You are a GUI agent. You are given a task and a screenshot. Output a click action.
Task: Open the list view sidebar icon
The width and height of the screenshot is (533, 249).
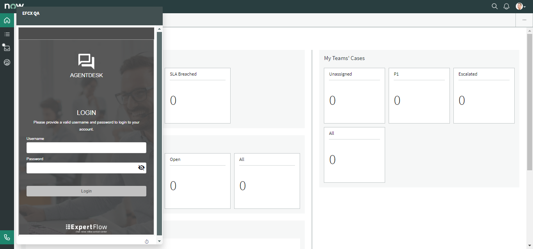point(7,34)
